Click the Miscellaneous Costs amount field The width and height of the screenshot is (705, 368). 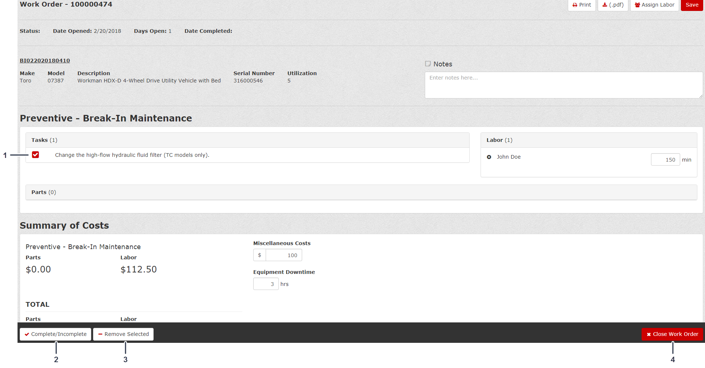(x=284, y=255)
